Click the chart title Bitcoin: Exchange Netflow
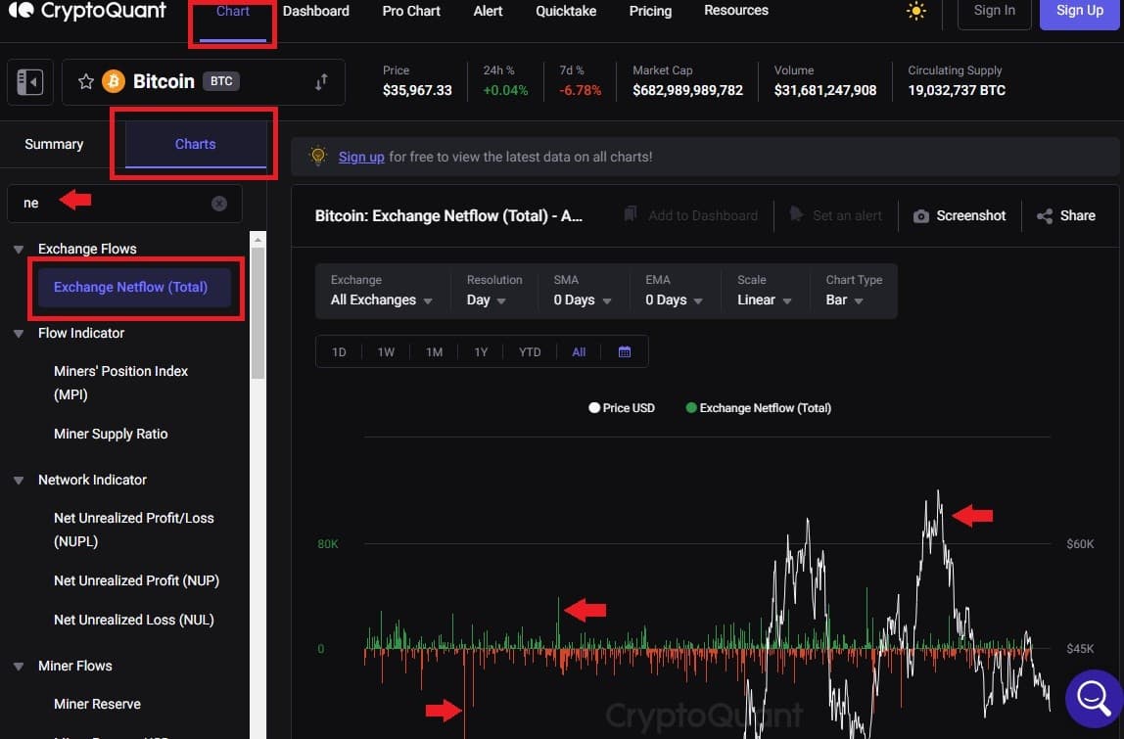 tap(448, 215)
